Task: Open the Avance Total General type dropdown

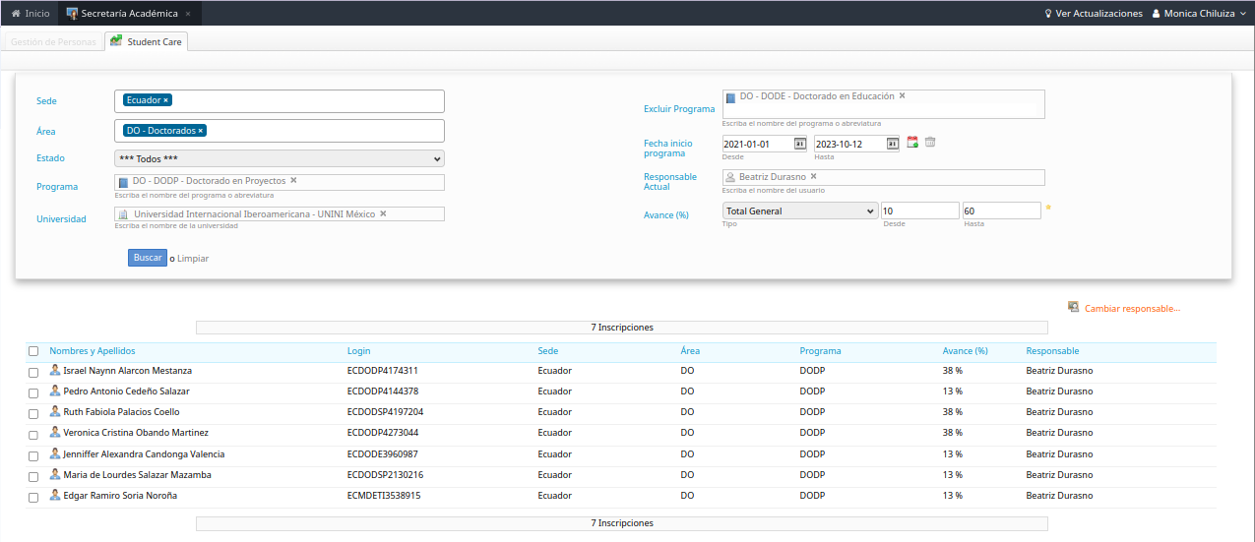Action: click(x=799, y=211)
